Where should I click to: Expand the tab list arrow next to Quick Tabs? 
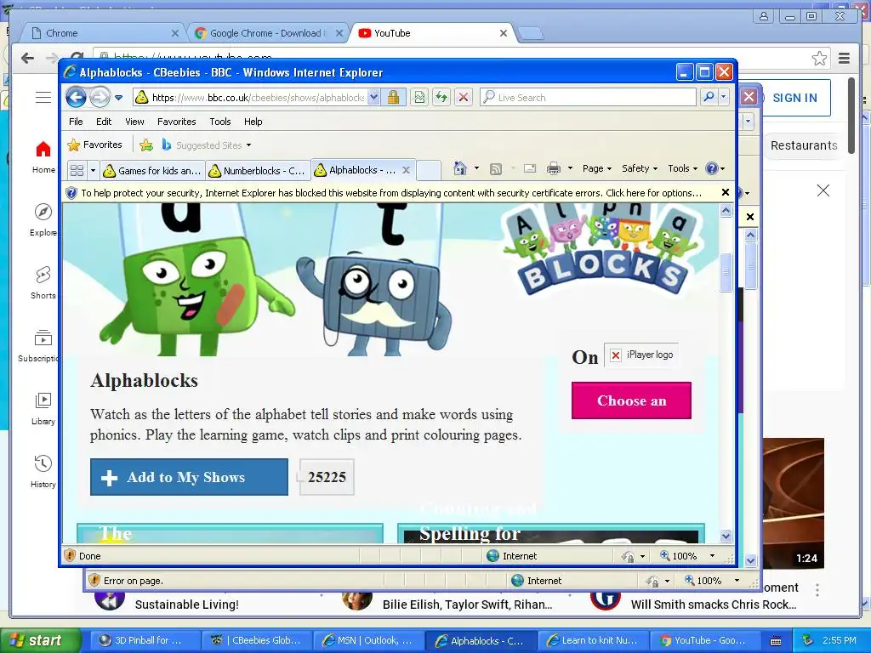click(93, 170)
